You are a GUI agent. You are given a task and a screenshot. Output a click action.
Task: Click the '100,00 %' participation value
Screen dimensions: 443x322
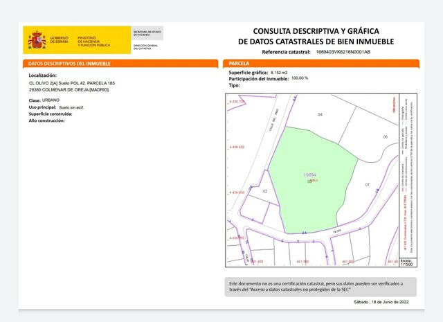300,78
